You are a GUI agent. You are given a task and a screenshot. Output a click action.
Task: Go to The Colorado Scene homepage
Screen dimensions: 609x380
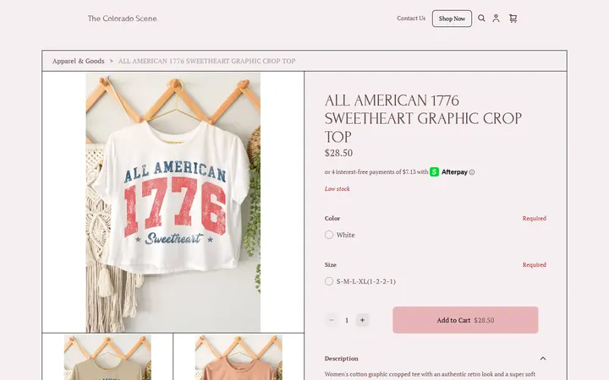pos(123,19)
